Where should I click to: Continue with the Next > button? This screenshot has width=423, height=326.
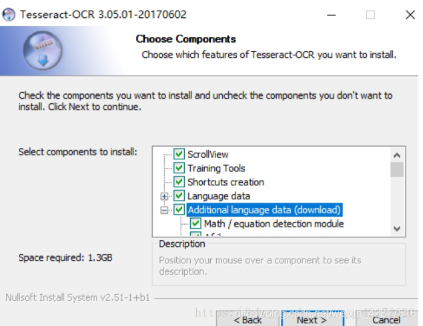(x=312, y=320)
